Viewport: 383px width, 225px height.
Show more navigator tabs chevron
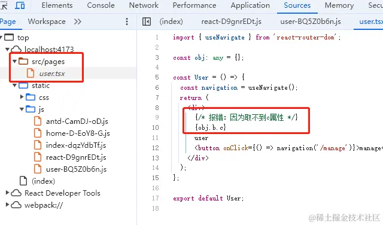pyautogui.click(x=78, y=22)
